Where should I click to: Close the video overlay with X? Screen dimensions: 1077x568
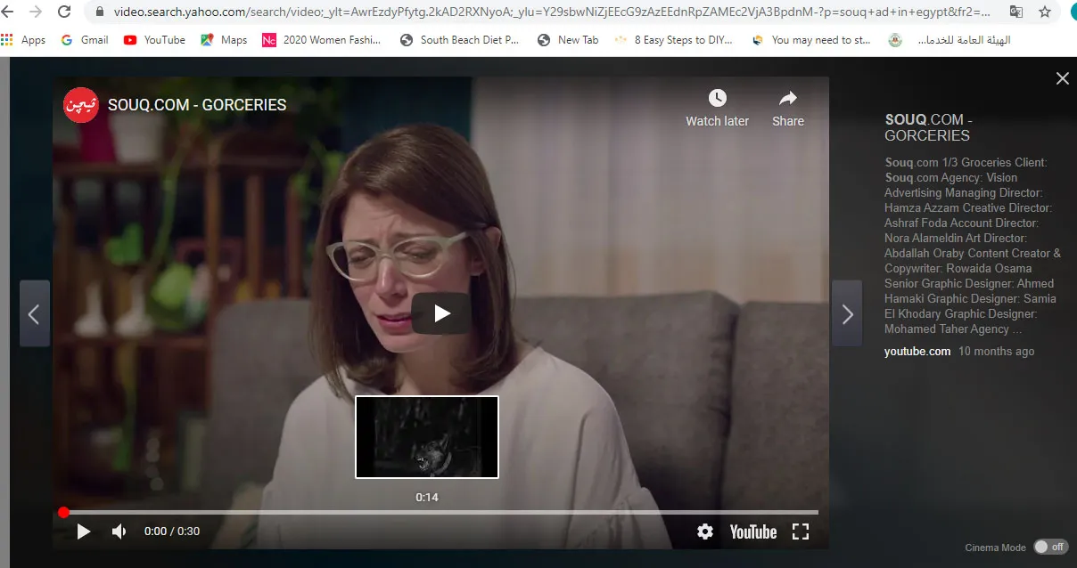click(1062, 78)
